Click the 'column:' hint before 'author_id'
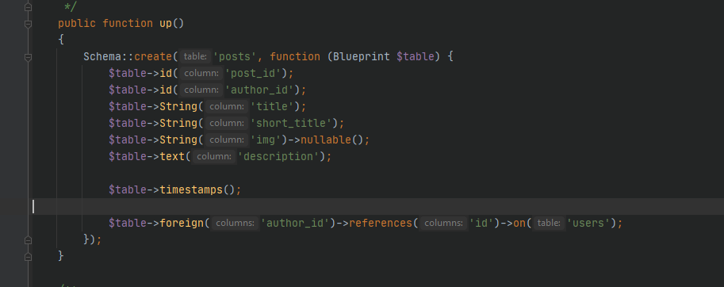Image resolution: width=724 pixels, height=287 pixels. pyautogui.click(x=201, y=90)
